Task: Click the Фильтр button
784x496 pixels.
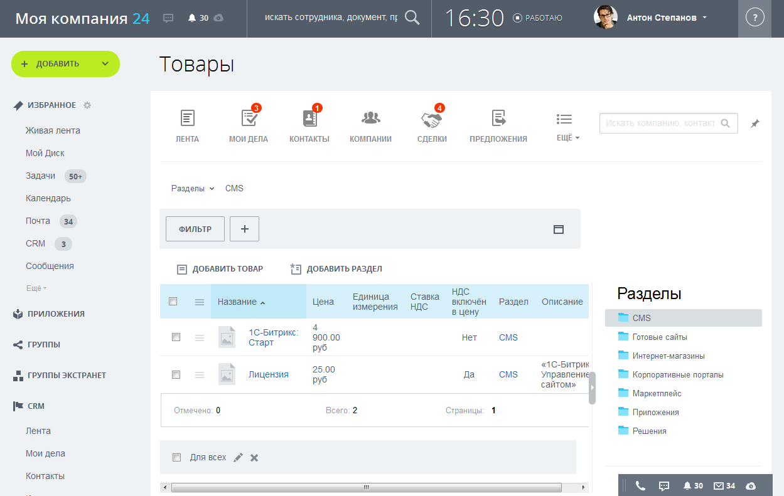Action: [195, 229]
